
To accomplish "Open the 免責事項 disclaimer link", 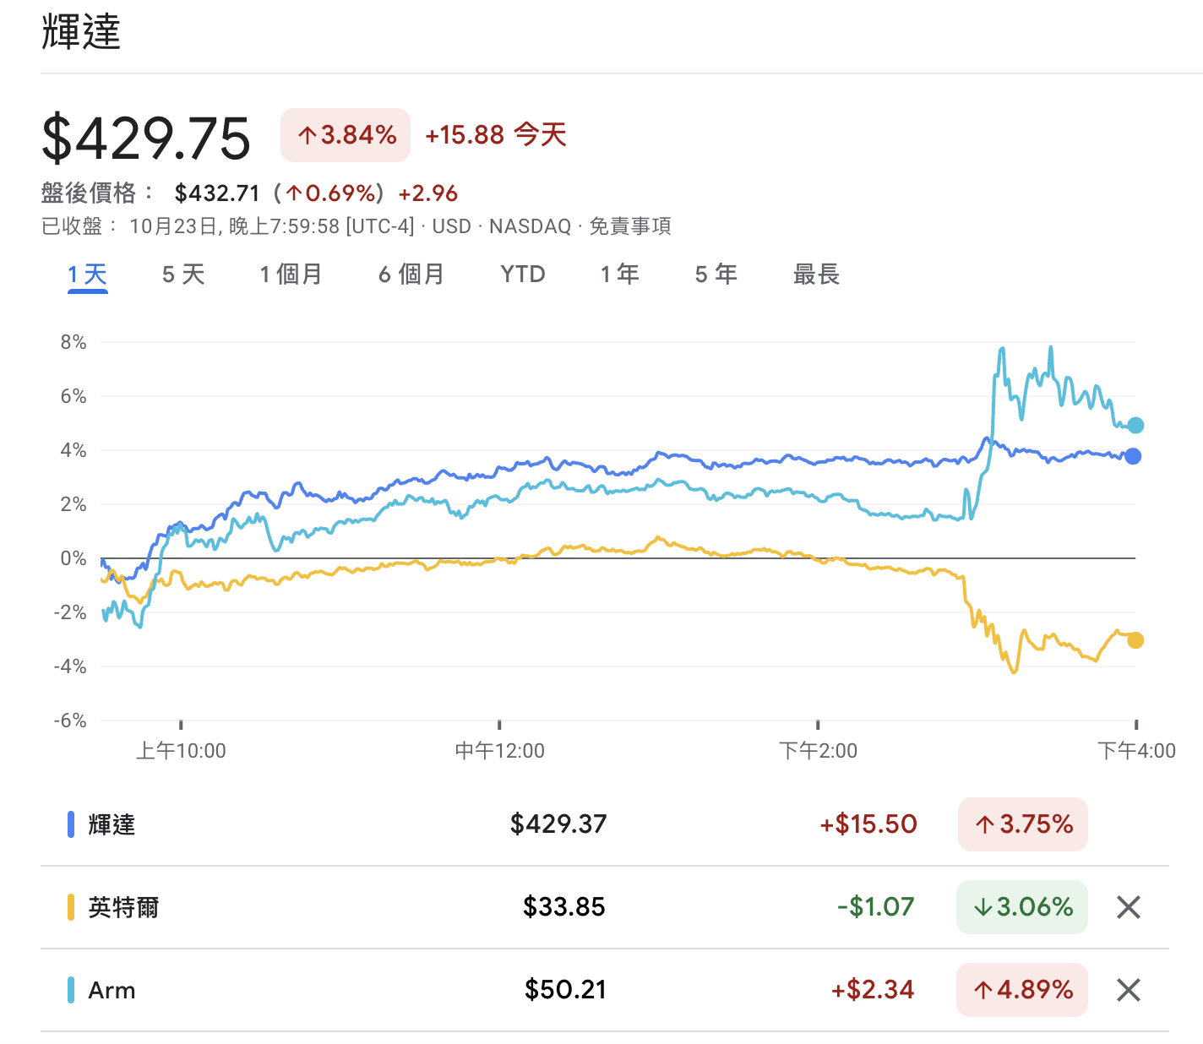I will pyautogui.click(x=630, y=226).
